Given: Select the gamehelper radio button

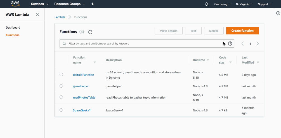Looking at the screenshot, I should (61, 86).
